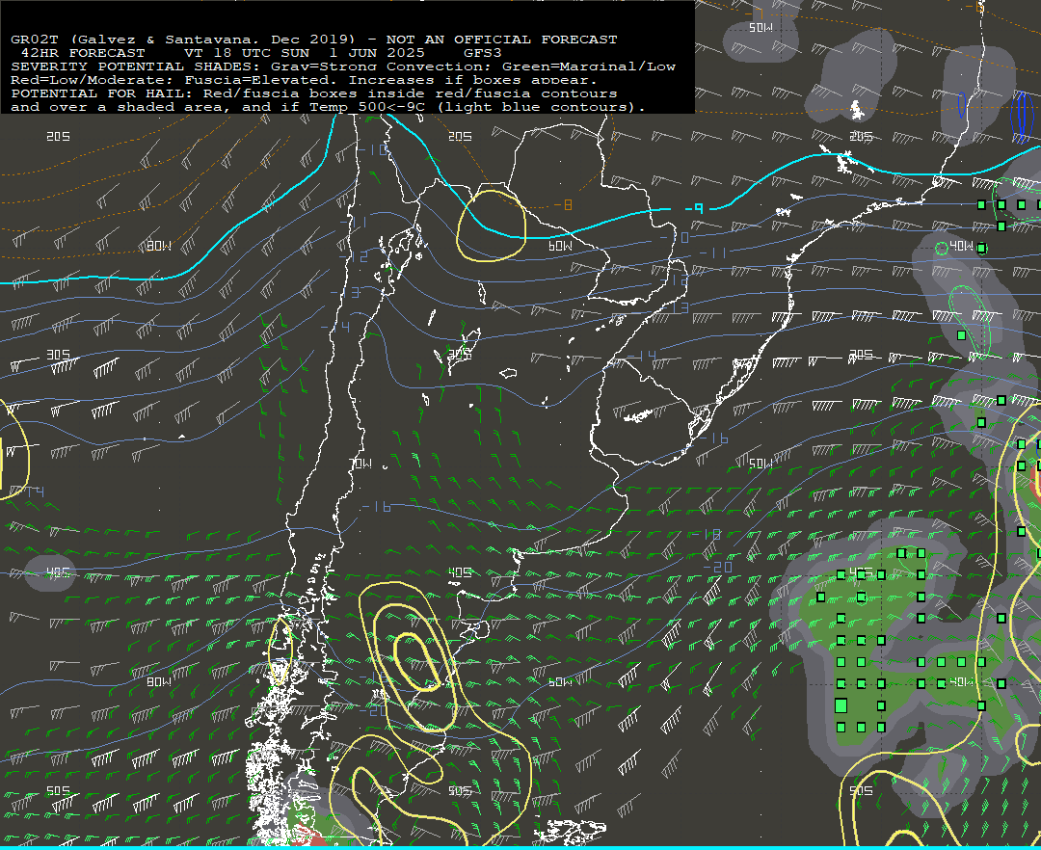Click the 'SEVERITY POTENTIAL SHADES' legend line
This screenshot has width=1041, height=850.
point(342,66)
